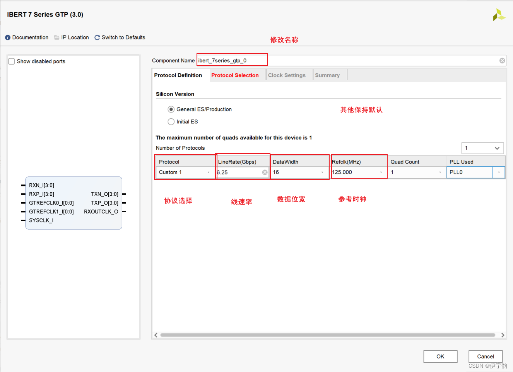The image size is (513, 372).
Task: Click the LineRate(Gbps) column header
Action: tap(243, 162)
